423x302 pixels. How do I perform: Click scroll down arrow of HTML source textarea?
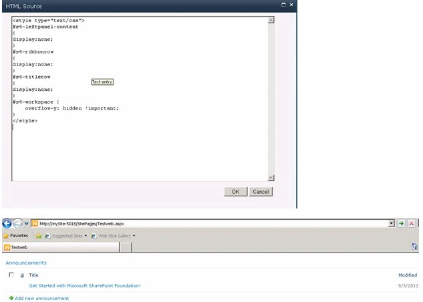[x=271, y=178]
